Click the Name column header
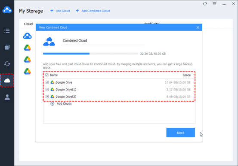The width and height of the screenshot is (238, 166). 54,75
